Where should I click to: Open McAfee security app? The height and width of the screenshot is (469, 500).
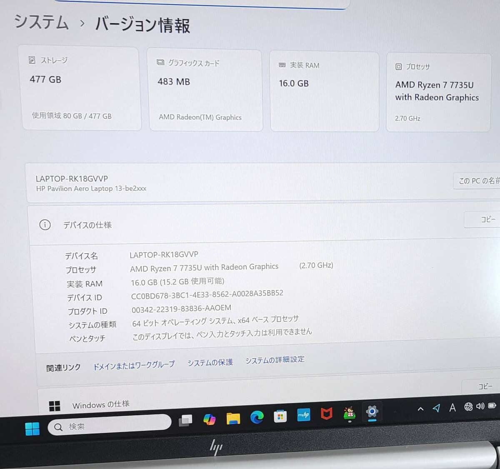click(327, 413)
